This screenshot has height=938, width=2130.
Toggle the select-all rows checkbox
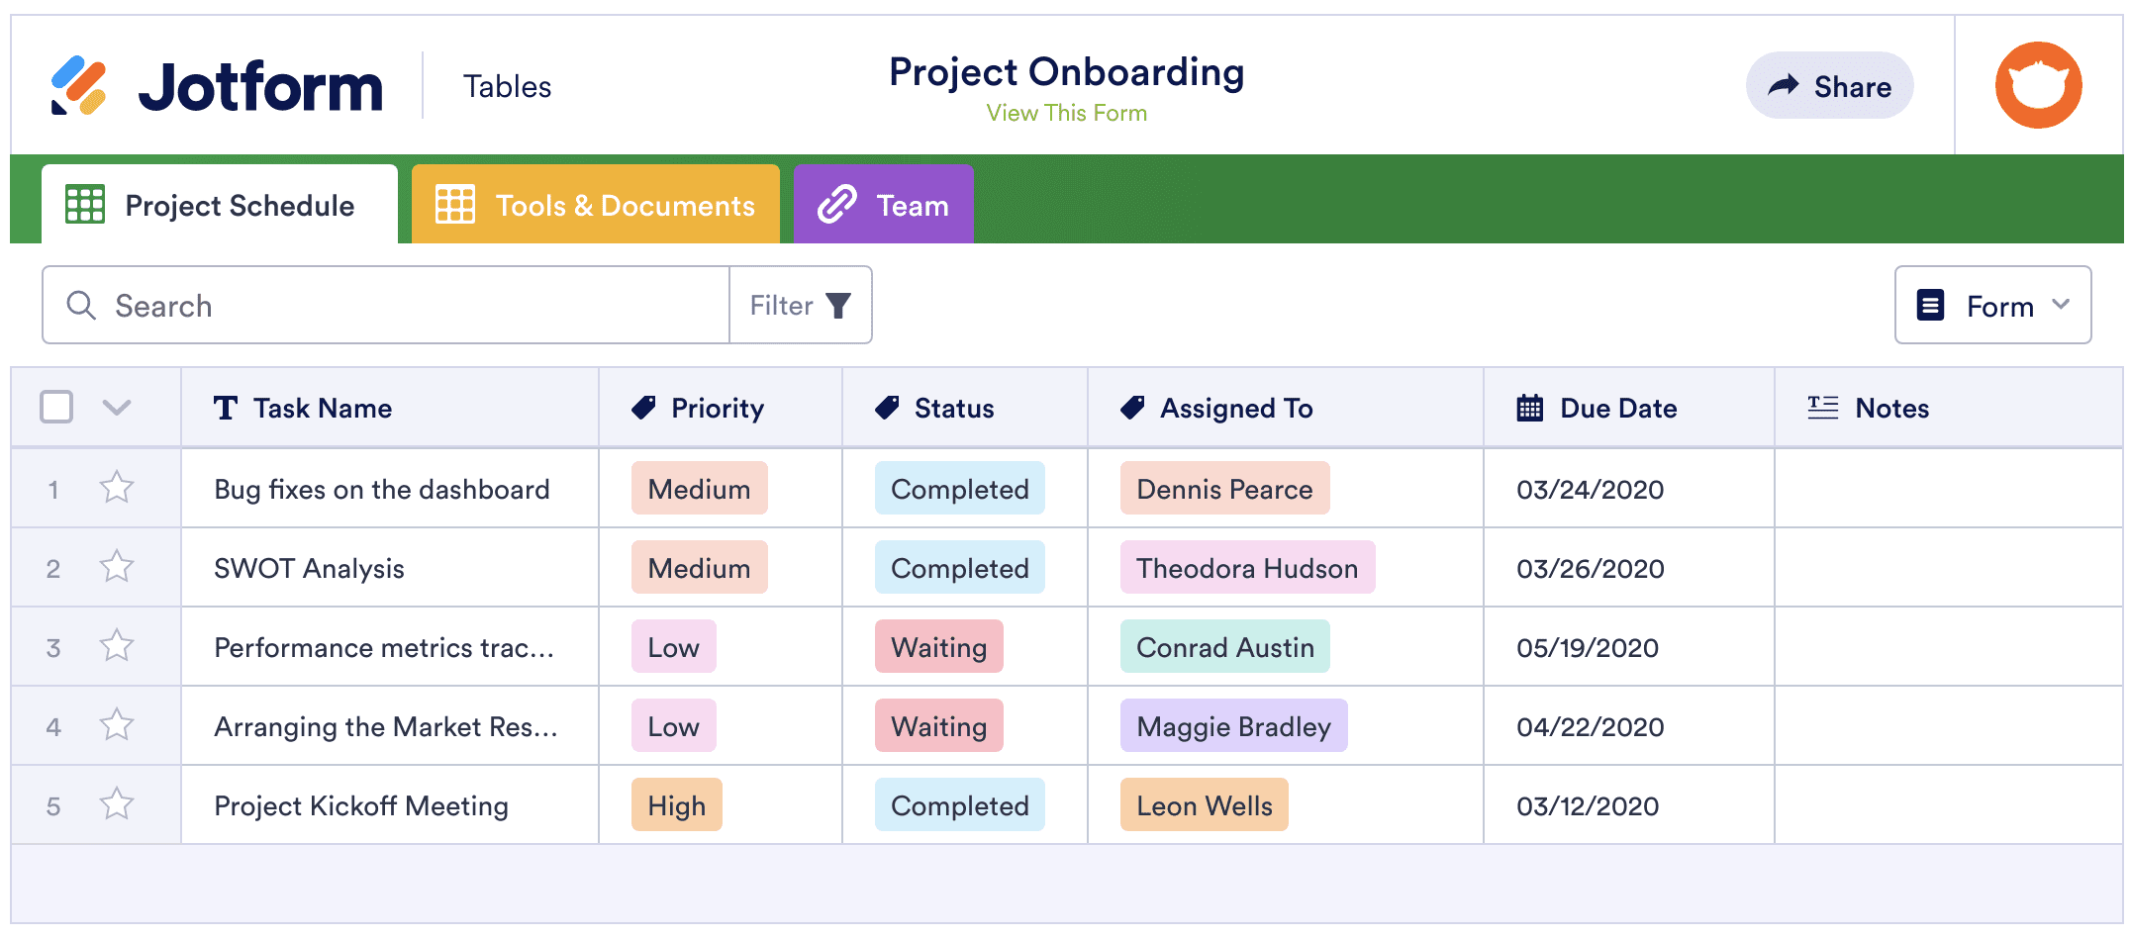click(56, 407)
